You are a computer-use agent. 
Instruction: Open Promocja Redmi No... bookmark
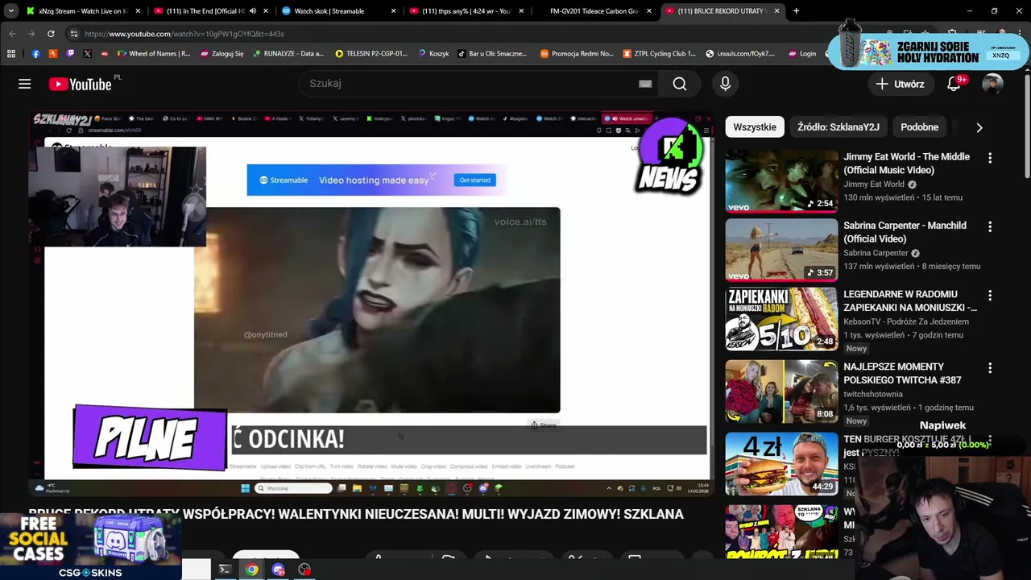(577, 54)
